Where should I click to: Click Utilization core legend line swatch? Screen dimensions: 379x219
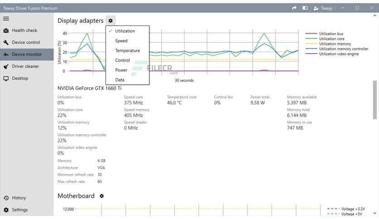tap(311, 38)
